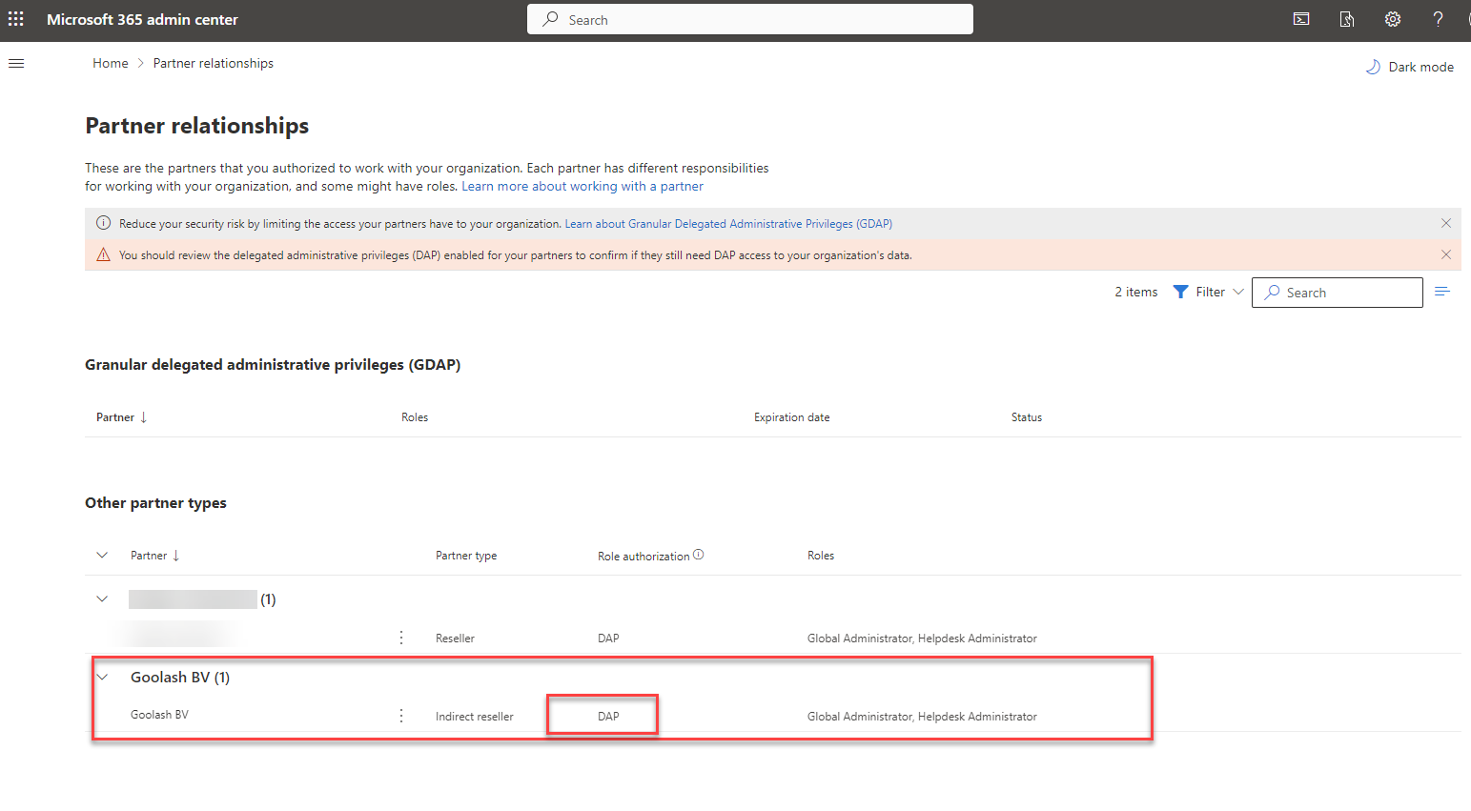Screen dimensions: 1471x811
Task: Open the document download icon in header
Action: click(1347, 19)
